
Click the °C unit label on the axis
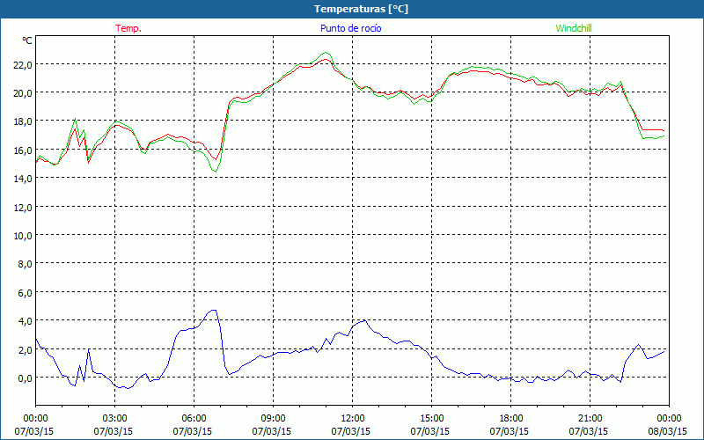27,40
